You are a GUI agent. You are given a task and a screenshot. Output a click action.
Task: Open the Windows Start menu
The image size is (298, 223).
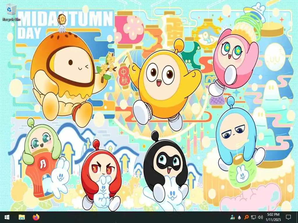point(7,217)
